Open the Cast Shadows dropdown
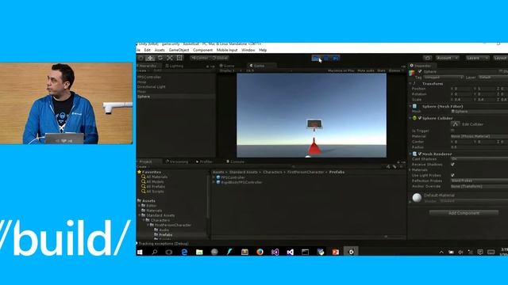Screen dimensions: 508x285 point(479,159)
